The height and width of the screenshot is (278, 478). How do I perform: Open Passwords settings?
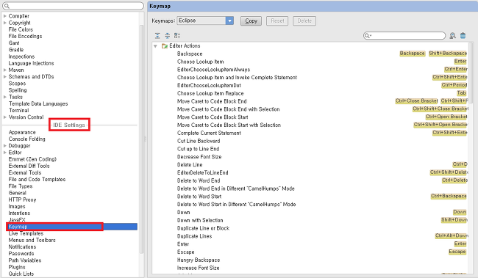pos(21,254)
